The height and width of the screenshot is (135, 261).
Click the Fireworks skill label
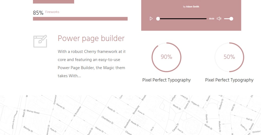pos(52,12)
